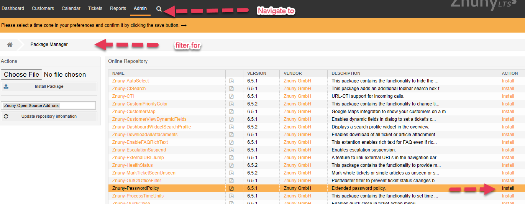This screenshot has height=204, width=525.
Task: Open the Znuny-CustomPriorityColor package link
Action: pos(140,104)
